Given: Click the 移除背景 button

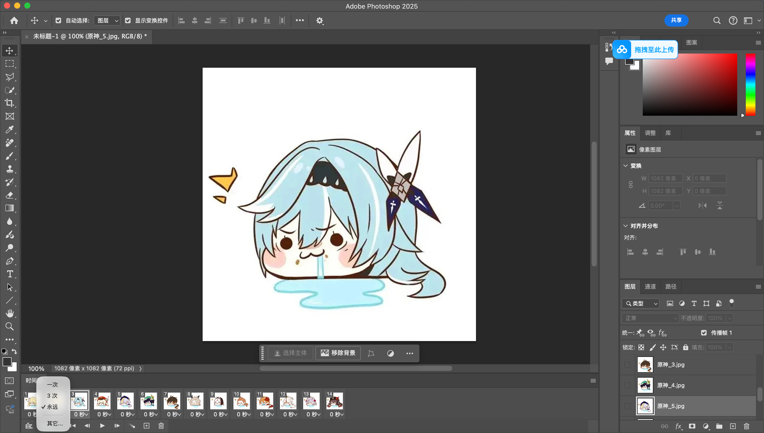Looking at the screenshot, I should click(338, 353).
